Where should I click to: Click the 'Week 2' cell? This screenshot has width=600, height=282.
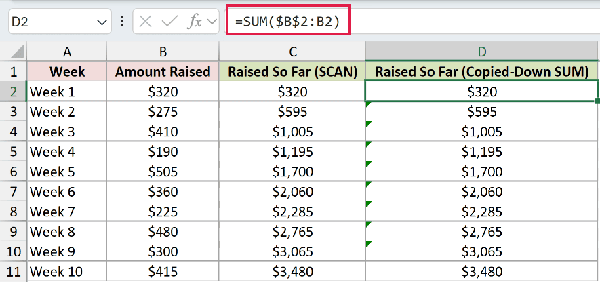click(x=67, y=111)
